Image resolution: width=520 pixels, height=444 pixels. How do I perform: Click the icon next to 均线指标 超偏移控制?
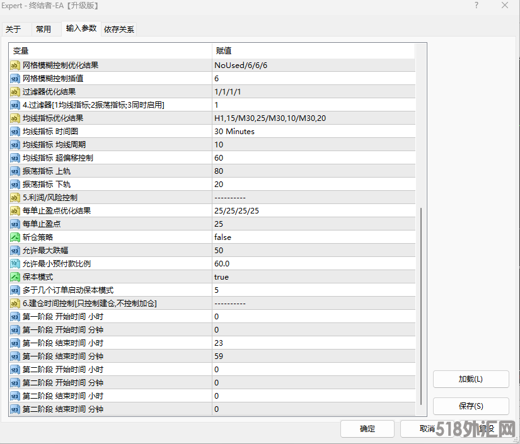click(x=15, y=158)
